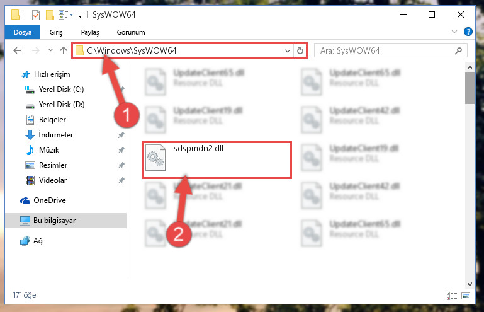The height and width of the screenshot is (312, 484).
Task: Switch to details list view
Action: click(x=452, y=296)
